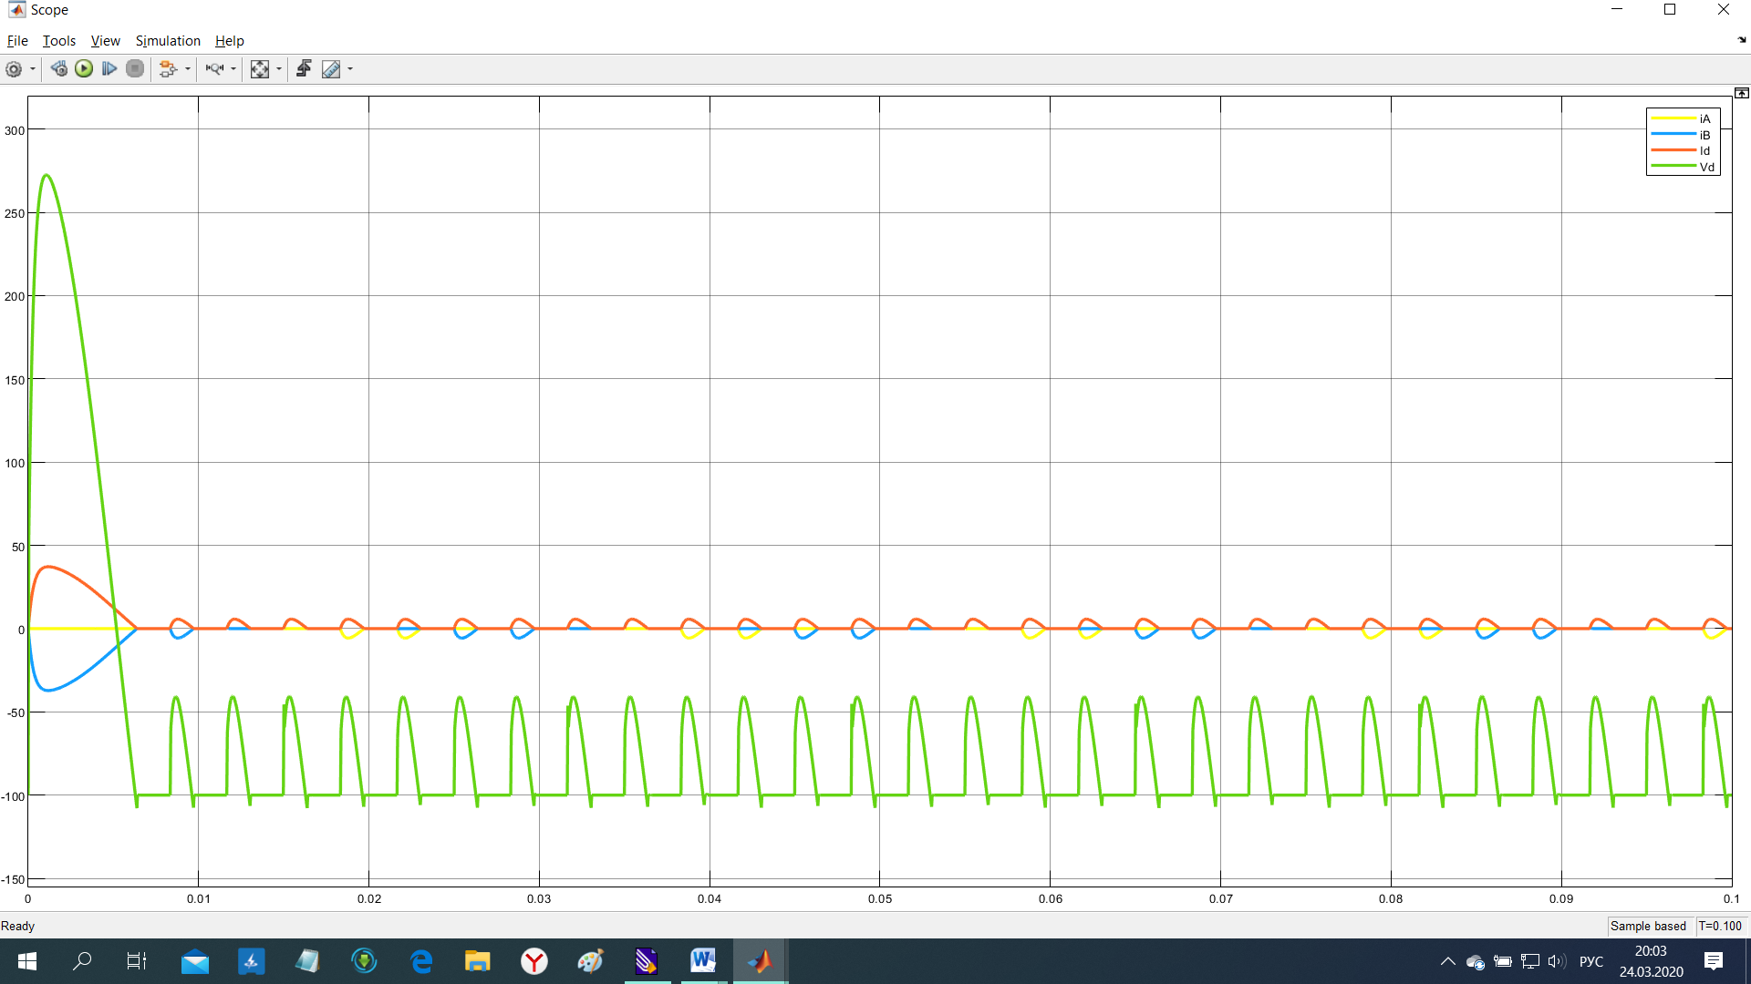
Task: Expand measurements dropdown arrow beside ruler
Action: (350, 69)
